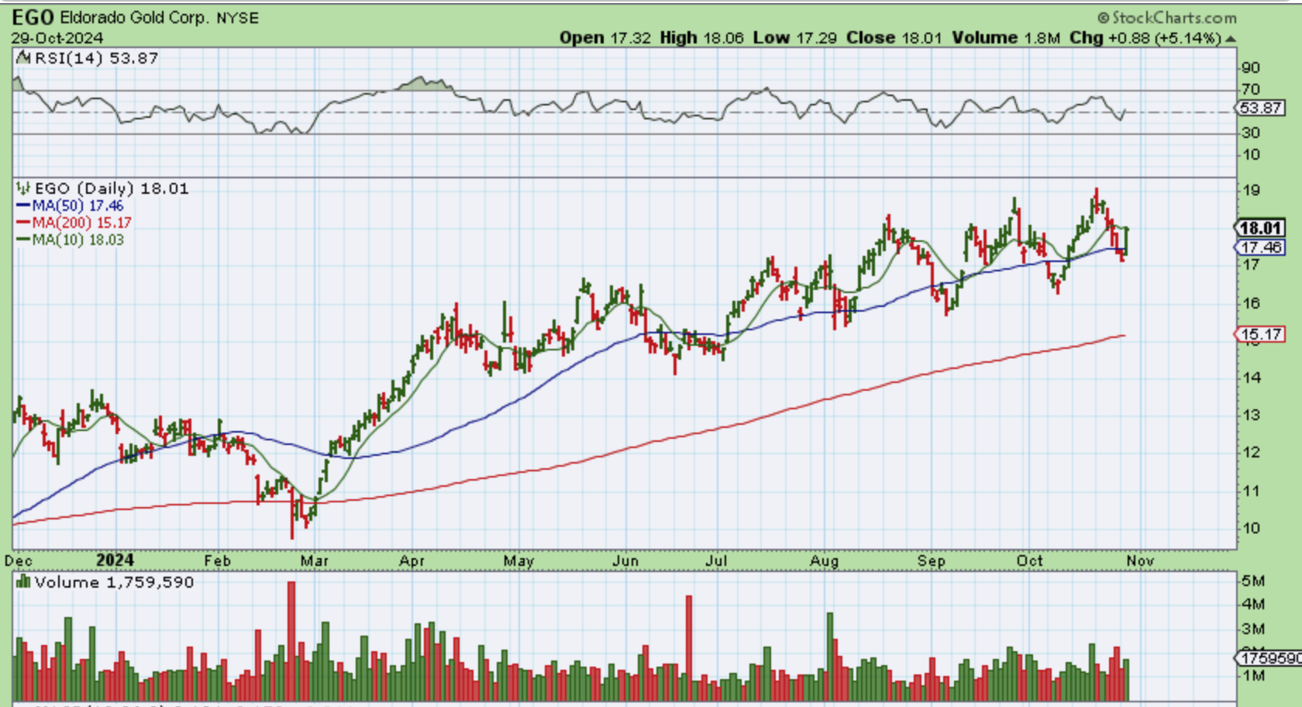Click the 14 label on the price axis
Viewport: 1302px width, 707px height.
tap(1251, 378)
